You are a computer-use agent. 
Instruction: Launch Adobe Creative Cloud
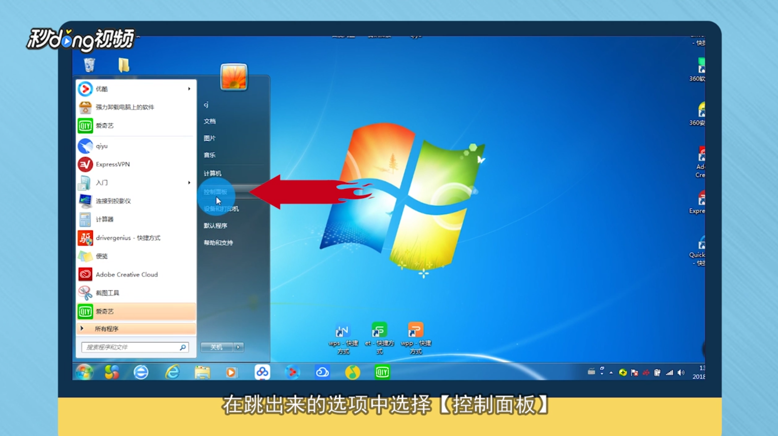coord(136,275)
